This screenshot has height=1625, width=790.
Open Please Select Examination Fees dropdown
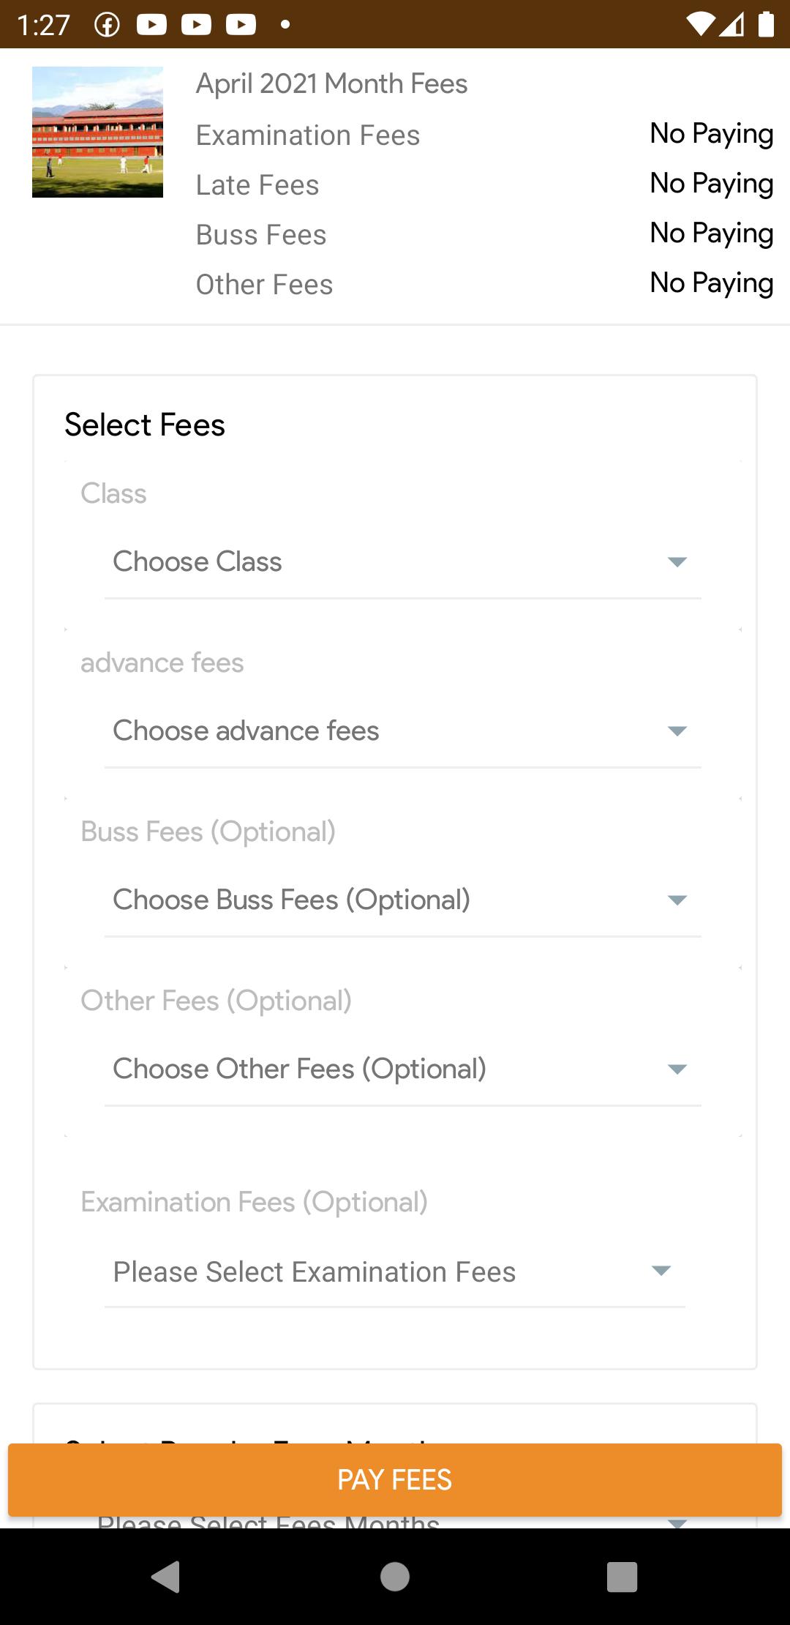pyautogui.click(x=395, y=1272)
